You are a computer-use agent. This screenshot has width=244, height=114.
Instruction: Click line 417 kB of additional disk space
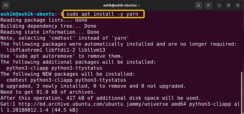click(101, 98)
